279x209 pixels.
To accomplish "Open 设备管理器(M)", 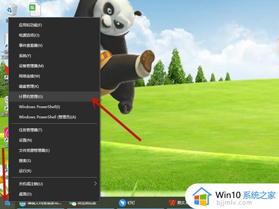I will pyautogui.click(x=54, y=66).
